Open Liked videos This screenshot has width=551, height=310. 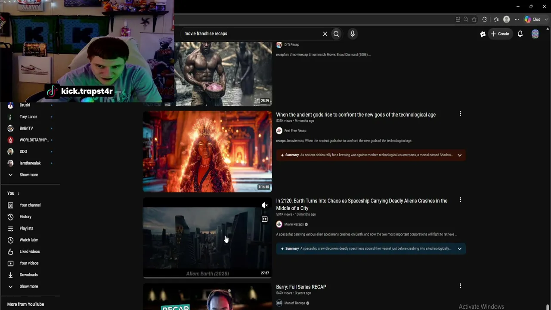[30, 251]
